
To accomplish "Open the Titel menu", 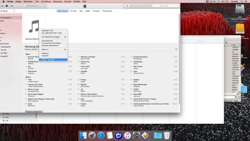I will 37,2.
